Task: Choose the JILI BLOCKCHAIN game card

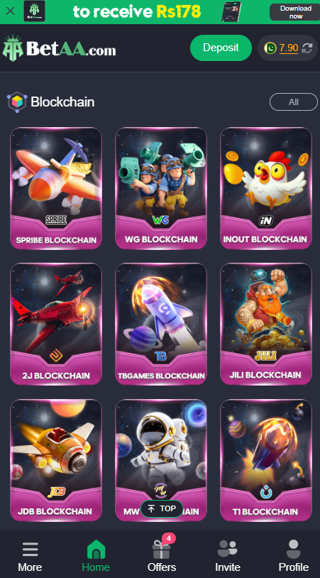Action: tap(266, 324)
